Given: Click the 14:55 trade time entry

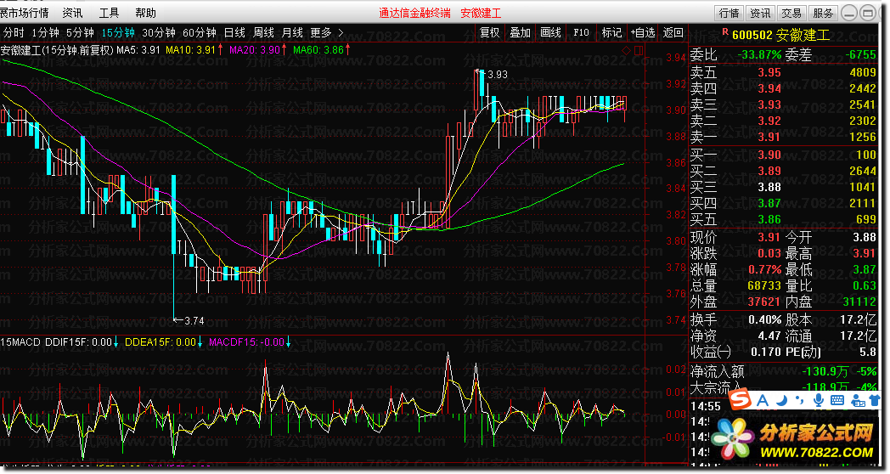Looking at the screenshot, I should click(x=706, y=406).
